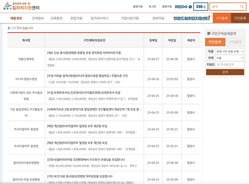Open the 교육훈련 menu
Viewport: 249px width, 184px height.
click(56, 18)
